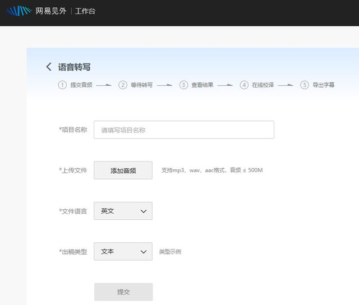Select the step 4 circle for 在线校译
359x305 pixels.
(x=244, y=85)
